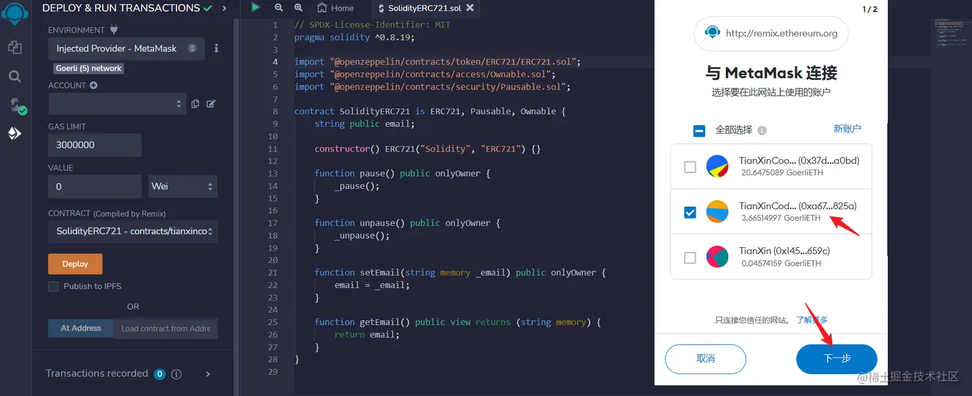Click the constructor() ERC721 code line

[428, 149]
